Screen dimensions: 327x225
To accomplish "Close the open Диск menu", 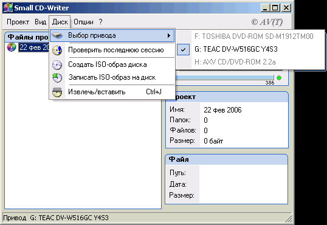I will tap(60, 22).
